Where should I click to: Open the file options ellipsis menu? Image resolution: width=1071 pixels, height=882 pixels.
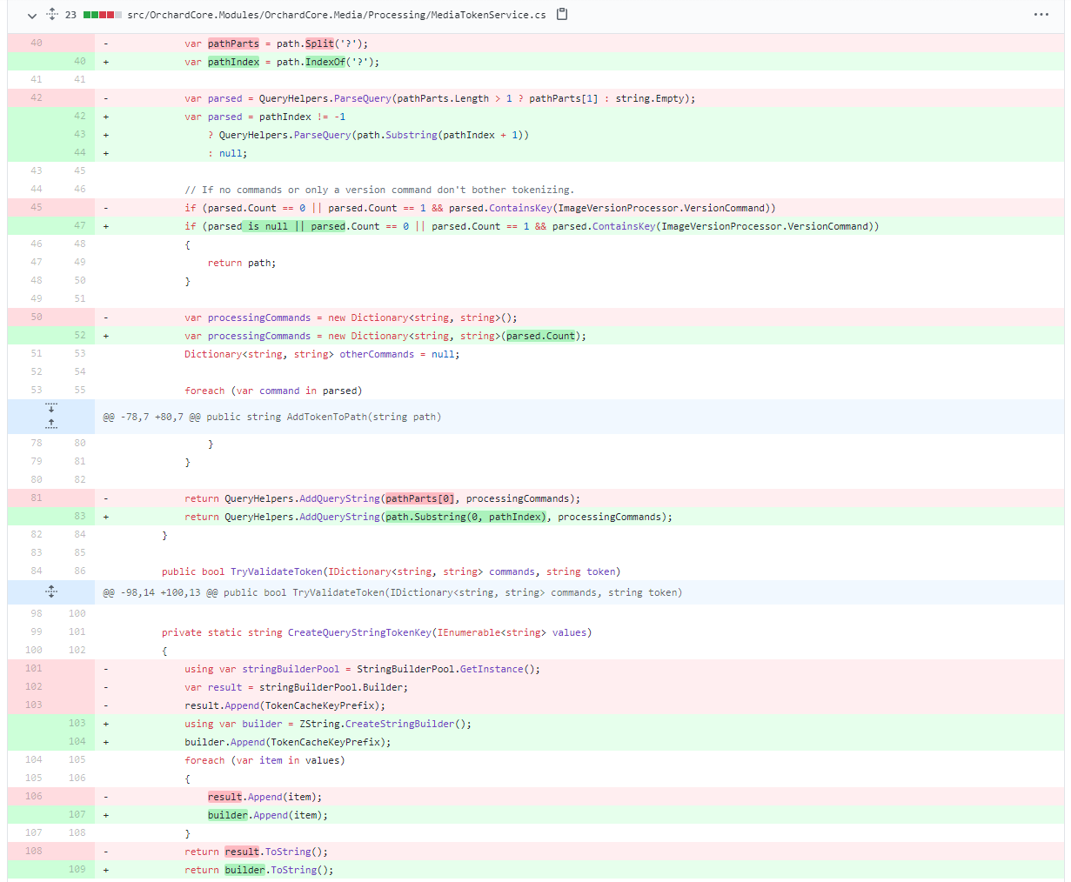[x=1041, y=15]
